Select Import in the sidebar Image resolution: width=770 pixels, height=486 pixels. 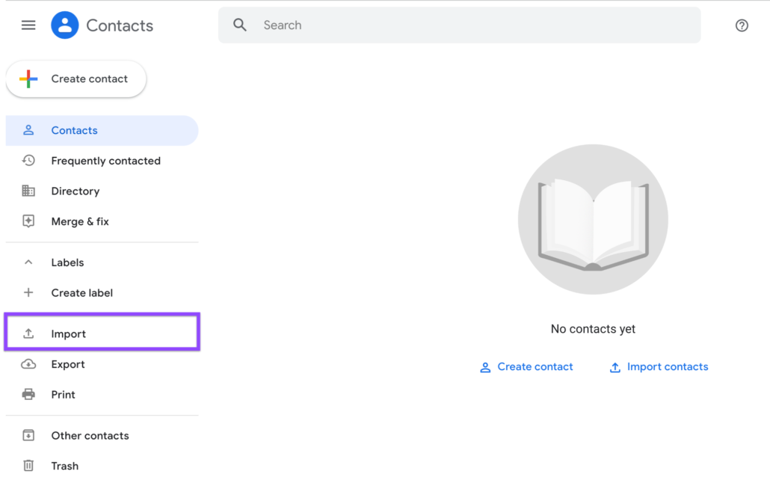tap(69, 334)
